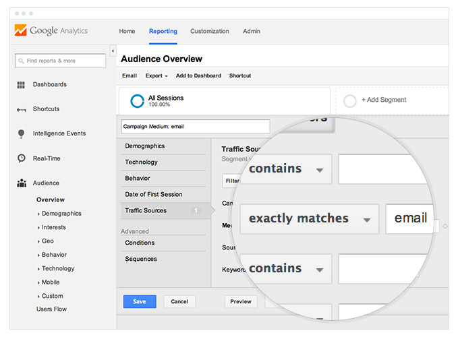Viewport: 458px width, 337px height.
Task: Open the Export dropdown
Action: coord(156,75)
